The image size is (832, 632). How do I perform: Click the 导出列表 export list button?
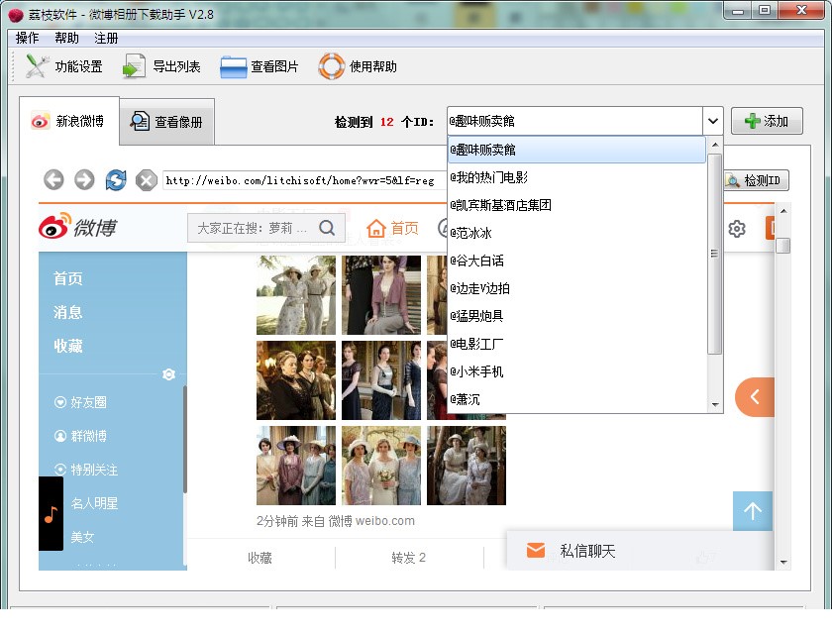pos(161,66)
